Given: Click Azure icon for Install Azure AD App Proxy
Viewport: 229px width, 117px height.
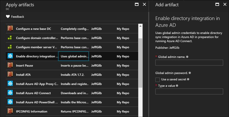Looking at the screenshot, I should pos(10,83).
